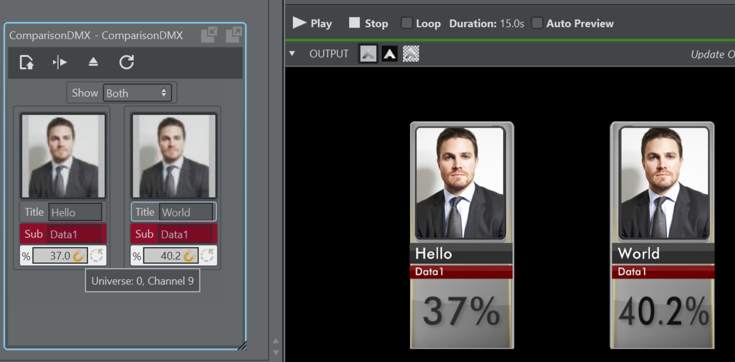The image size is (735, 362).
Task: Click the reset dial next to 40.2
Action: [207, 255]
